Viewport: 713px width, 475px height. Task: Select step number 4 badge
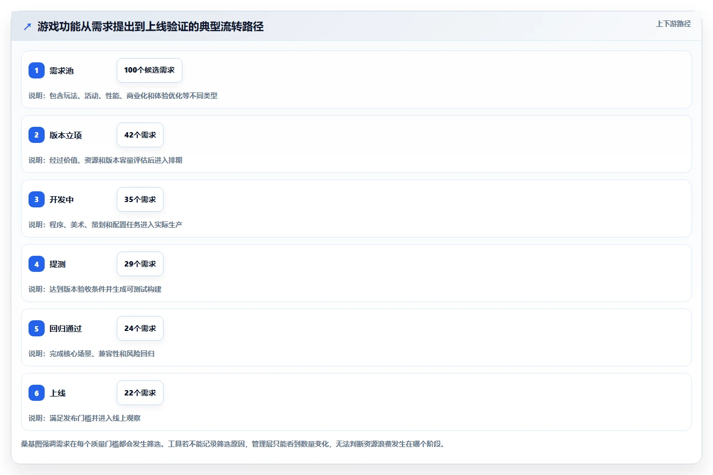[x=37, y=264]
